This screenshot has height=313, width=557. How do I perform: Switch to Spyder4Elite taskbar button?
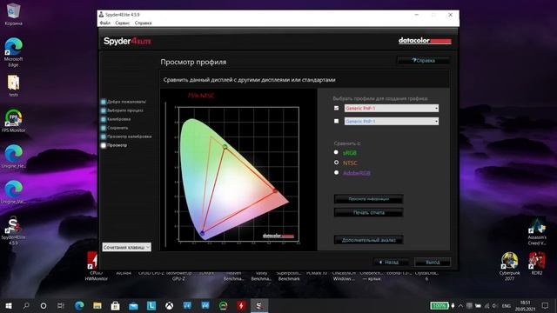click(x=259, y=305)
